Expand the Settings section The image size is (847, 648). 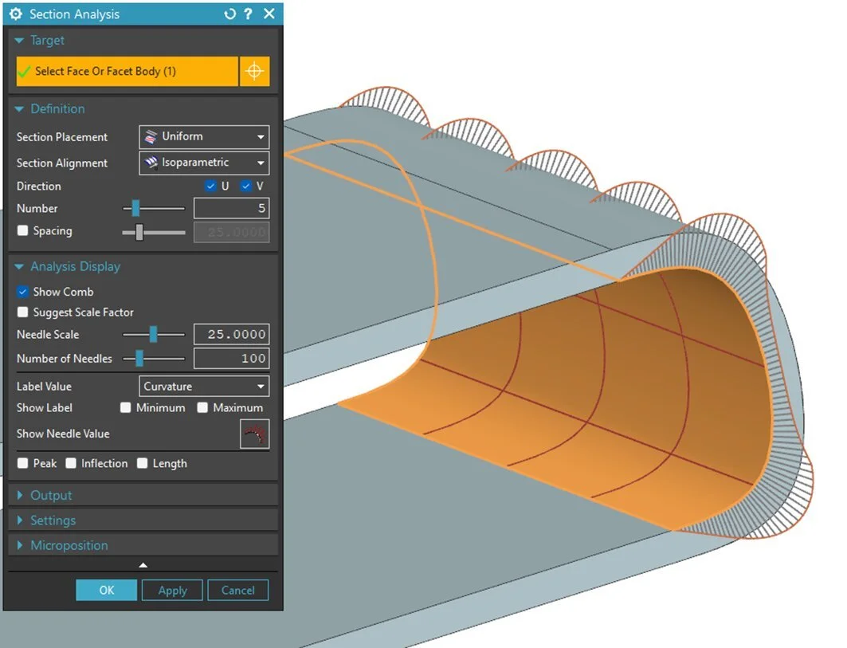[x=20, y=520]
